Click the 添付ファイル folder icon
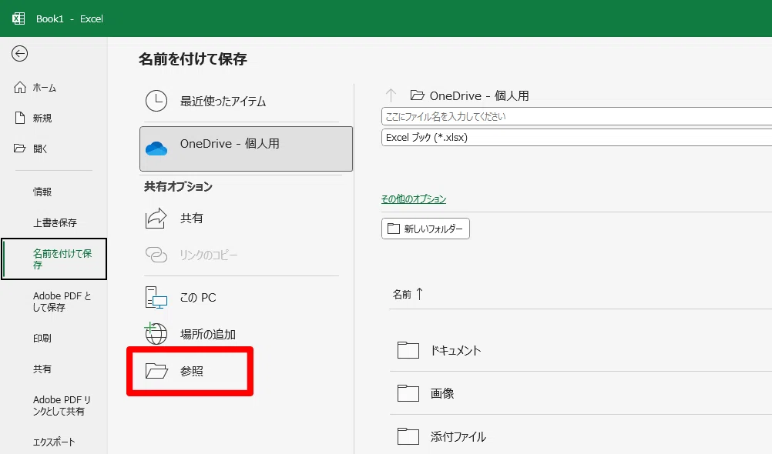This screenshot has width=772, height=454. [x=408, y=436]
